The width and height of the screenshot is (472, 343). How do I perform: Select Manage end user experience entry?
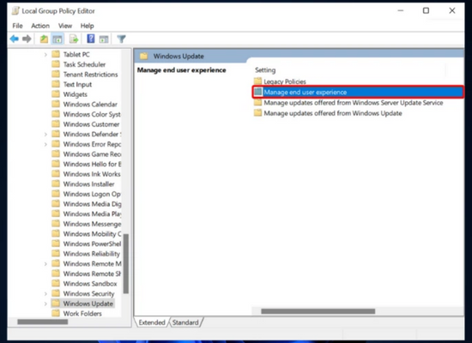(x=358, y=92)
